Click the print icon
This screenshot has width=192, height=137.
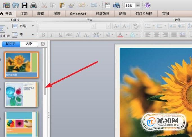[34, 5]
